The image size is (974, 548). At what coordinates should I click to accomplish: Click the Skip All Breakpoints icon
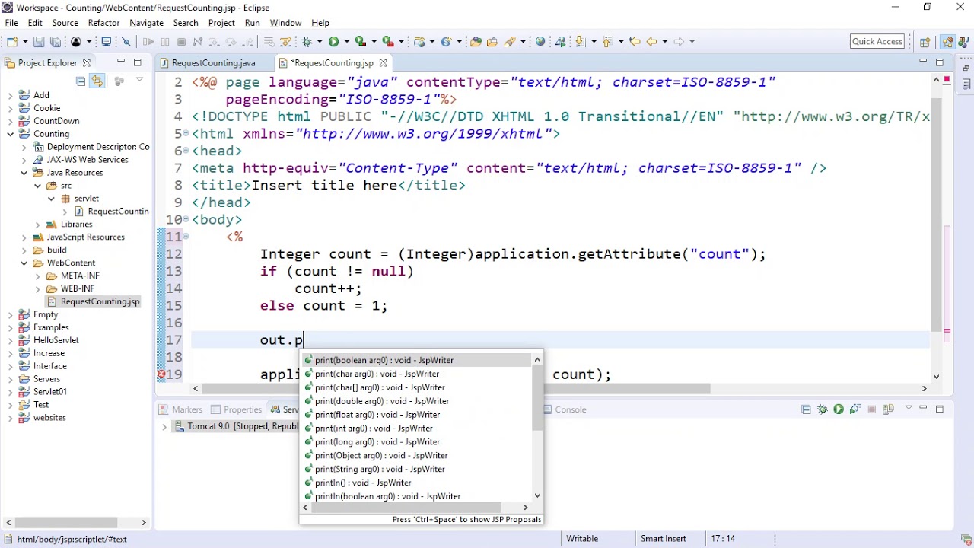[126, 42]
